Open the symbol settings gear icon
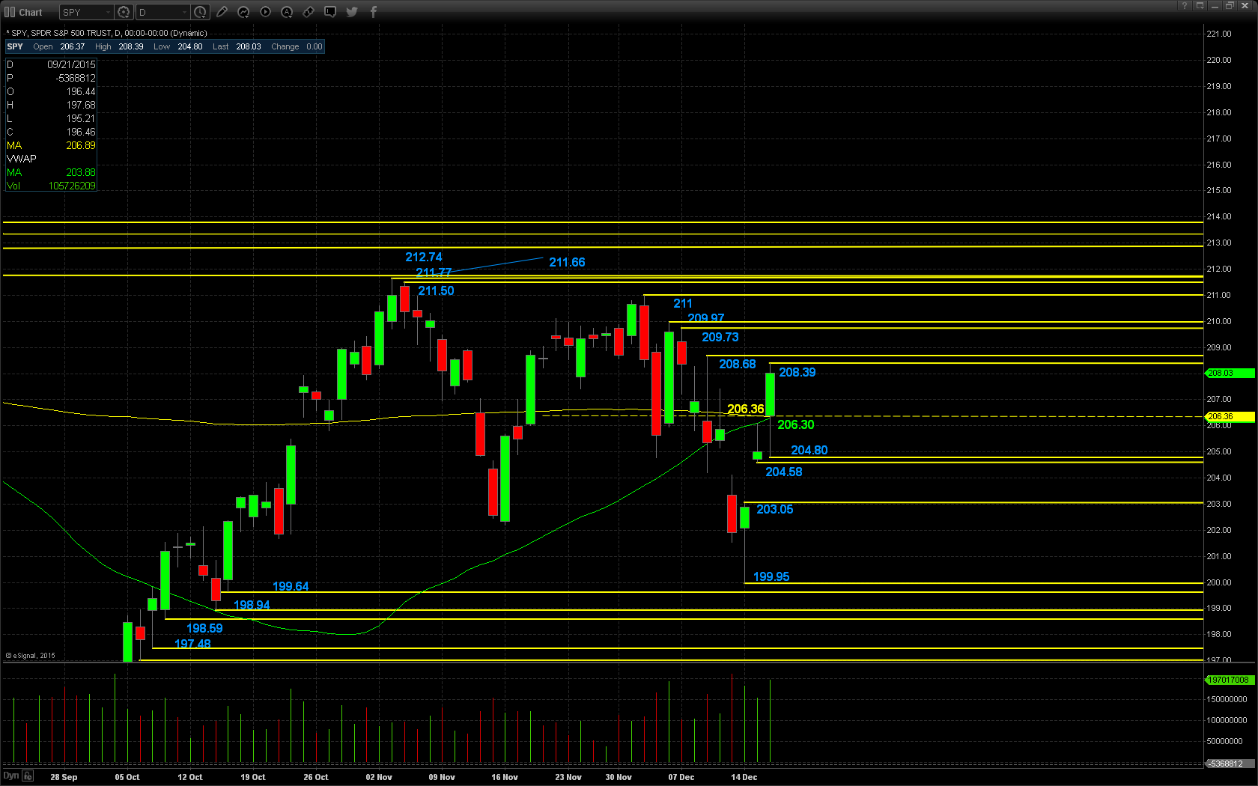Viewport: 1258px width, 786px height. 124,12
